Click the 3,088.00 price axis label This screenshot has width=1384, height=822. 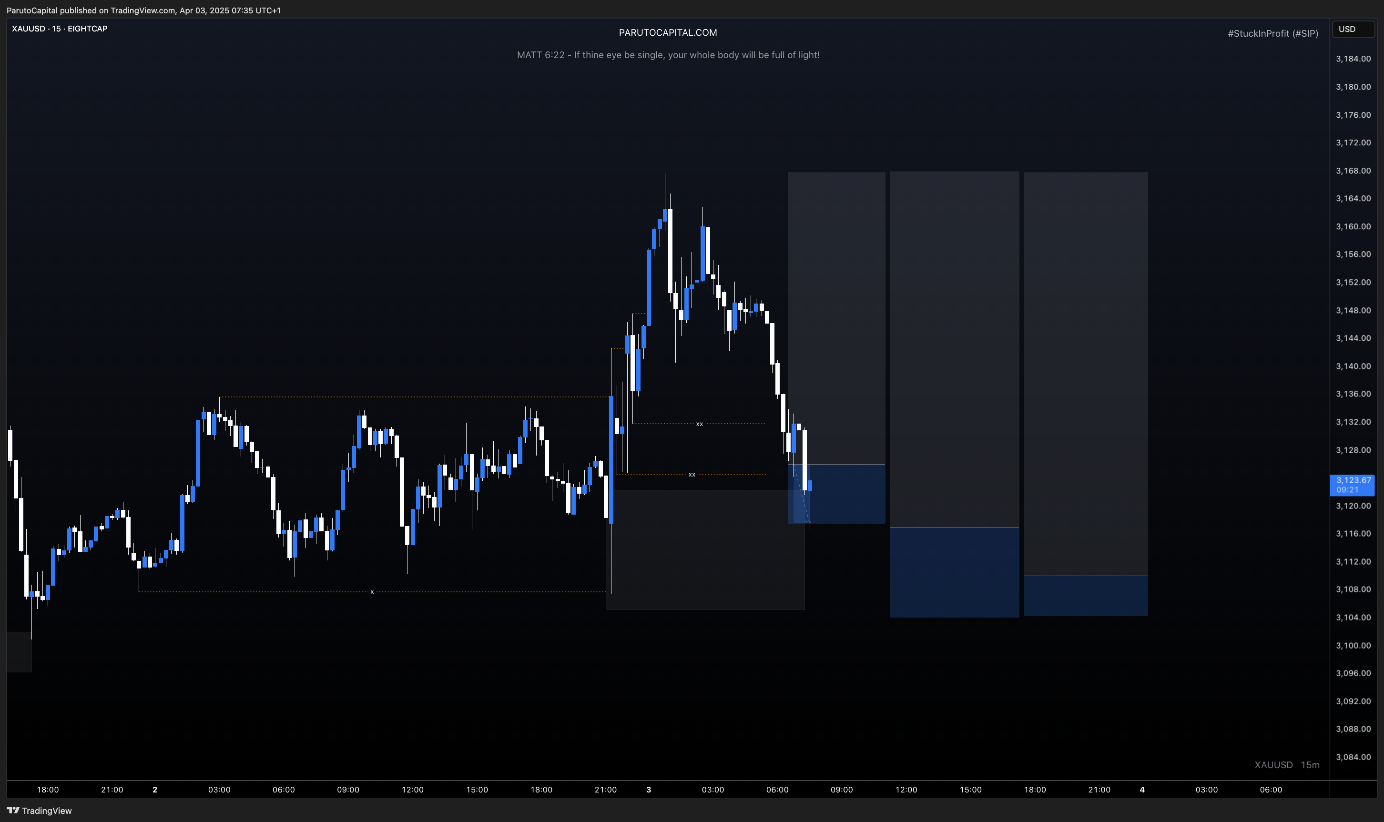tap(1353, 729)
